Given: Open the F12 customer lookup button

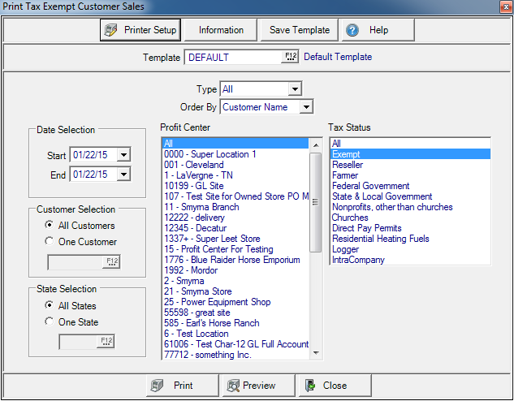Looking at the screenshot, I should [110, 261].
